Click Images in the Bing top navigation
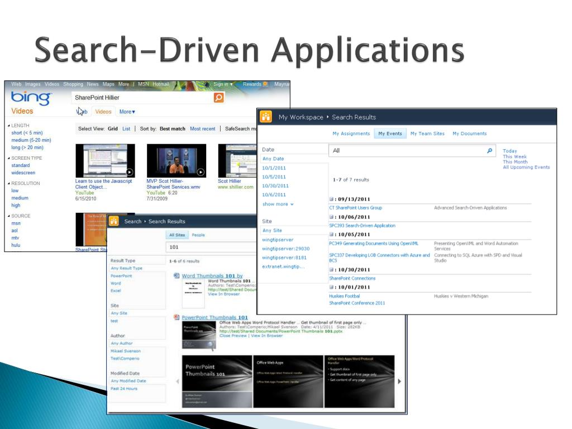This screenshot has height=429, width=572. tap(33, 84)
